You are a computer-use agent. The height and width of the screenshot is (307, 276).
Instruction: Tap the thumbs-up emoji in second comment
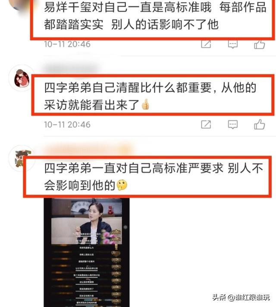click(145, 104)
